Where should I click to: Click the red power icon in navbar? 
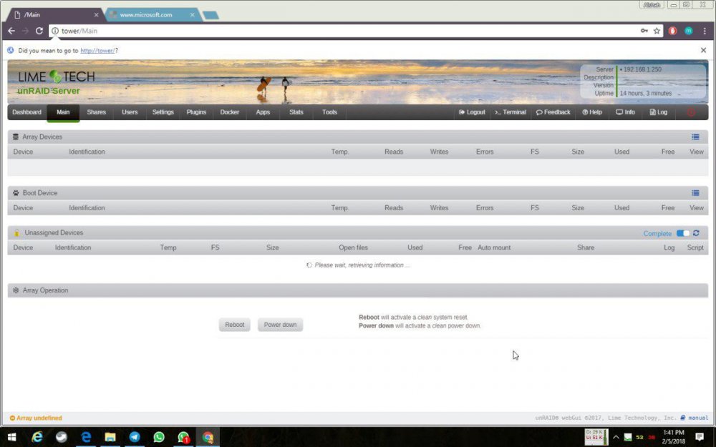(x=691, y=112)
